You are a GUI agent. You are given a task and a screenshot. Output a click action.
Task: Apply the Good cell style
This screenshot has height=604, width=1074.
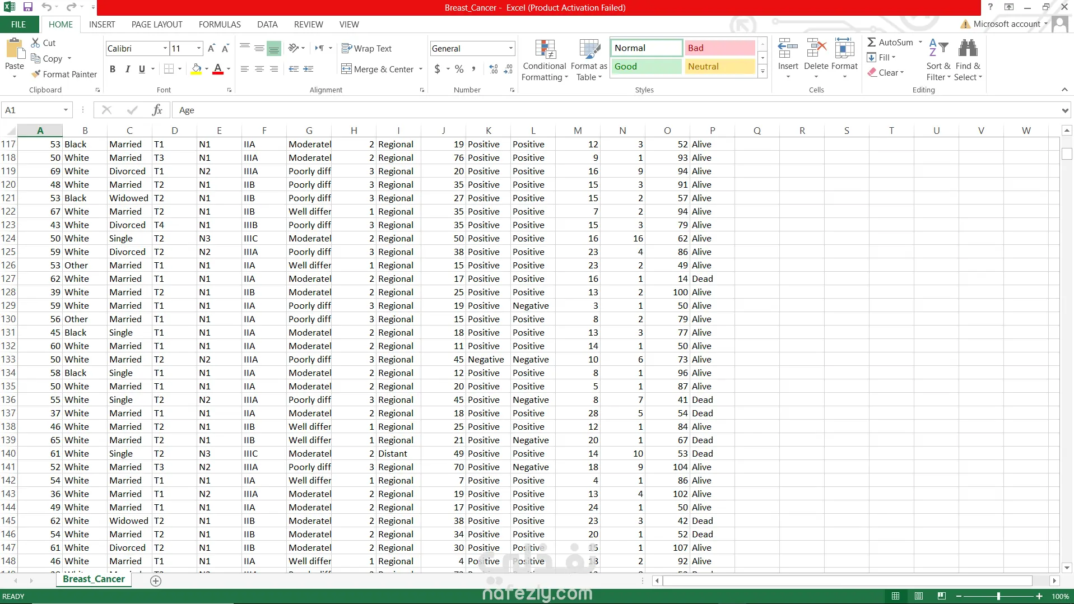click(x=646, y=66)
